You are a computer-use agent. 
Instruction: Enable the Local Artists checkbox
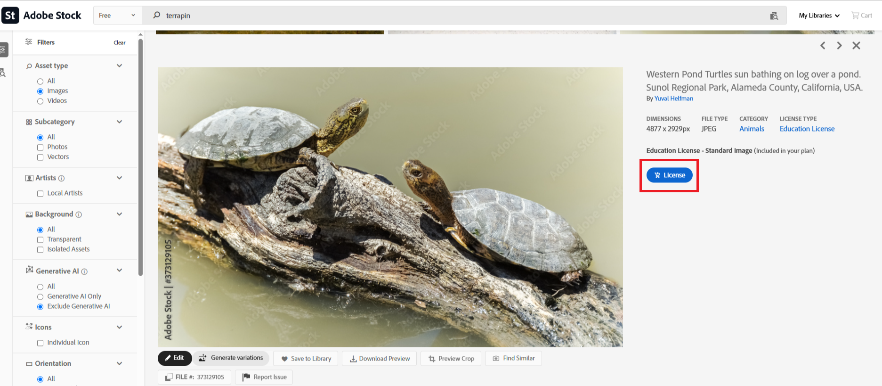tap(40, 194)
